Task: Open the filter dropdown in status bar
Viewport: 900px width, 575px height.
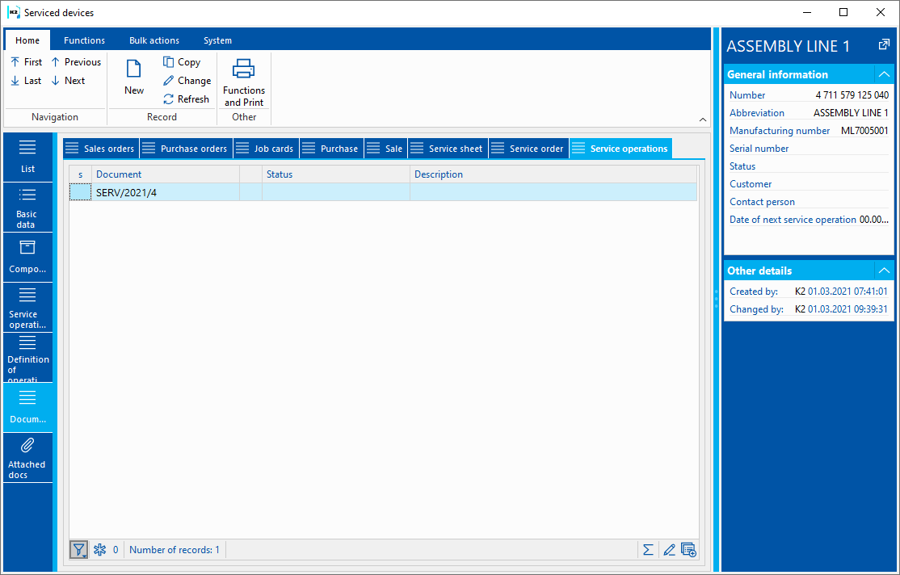Action: click(78, 550)
